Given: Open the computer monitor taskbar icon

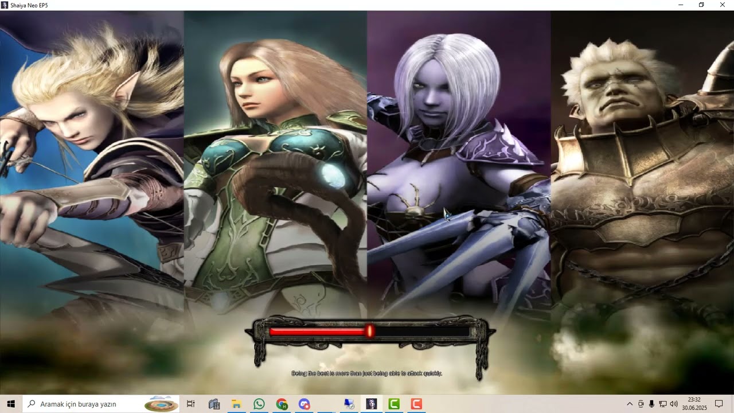Looking at the screenshot, I should pyautogui.click(x=349, y=404).
